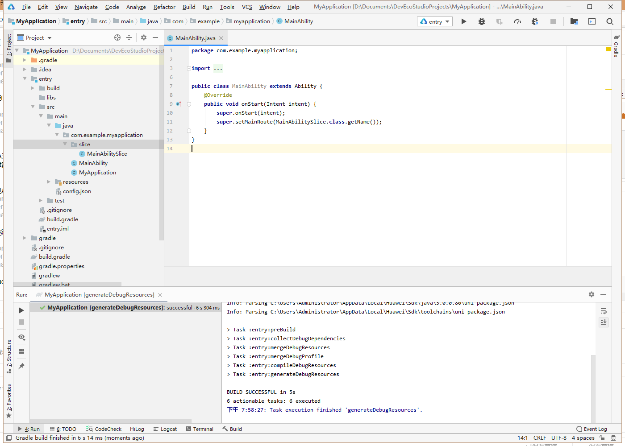This screenshot has width=625, height=446.
Task: Open the entry run configuration dropdown
Action: [435, 21]
